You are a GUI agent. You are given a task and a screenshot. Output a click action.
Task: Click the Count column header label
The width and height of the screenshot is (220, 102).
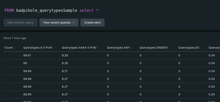coord(8,48)
